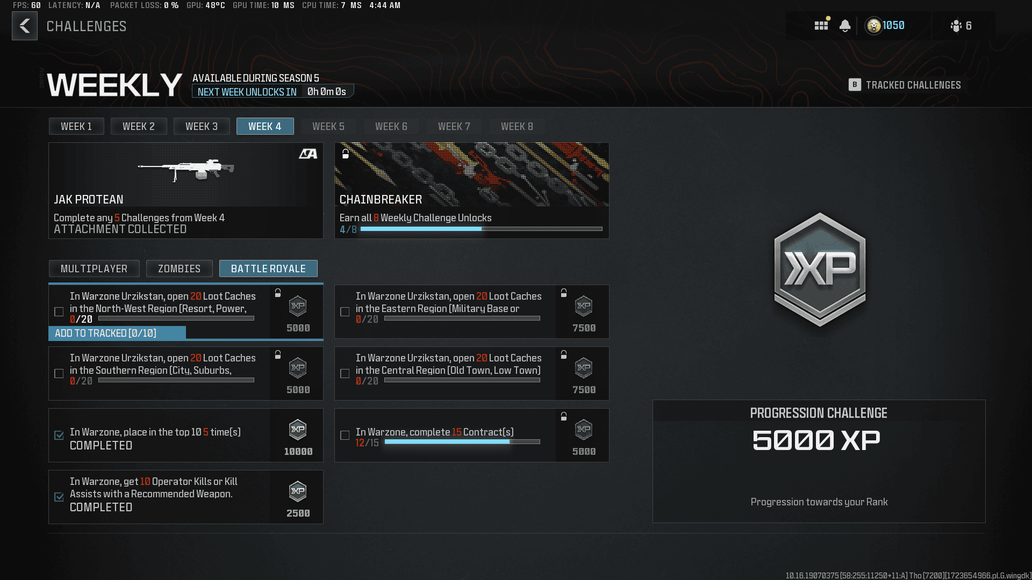Click the lock icon on Southern Region challenge
Screen dimensions: 1032x580
[x=278, y=354]
